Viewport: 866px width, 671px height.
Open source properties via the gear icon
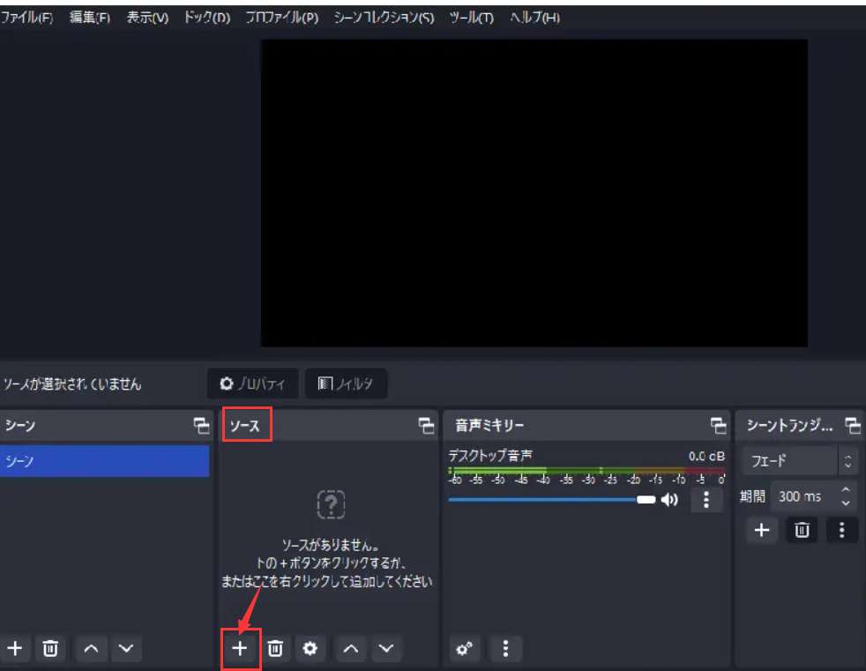310,648
